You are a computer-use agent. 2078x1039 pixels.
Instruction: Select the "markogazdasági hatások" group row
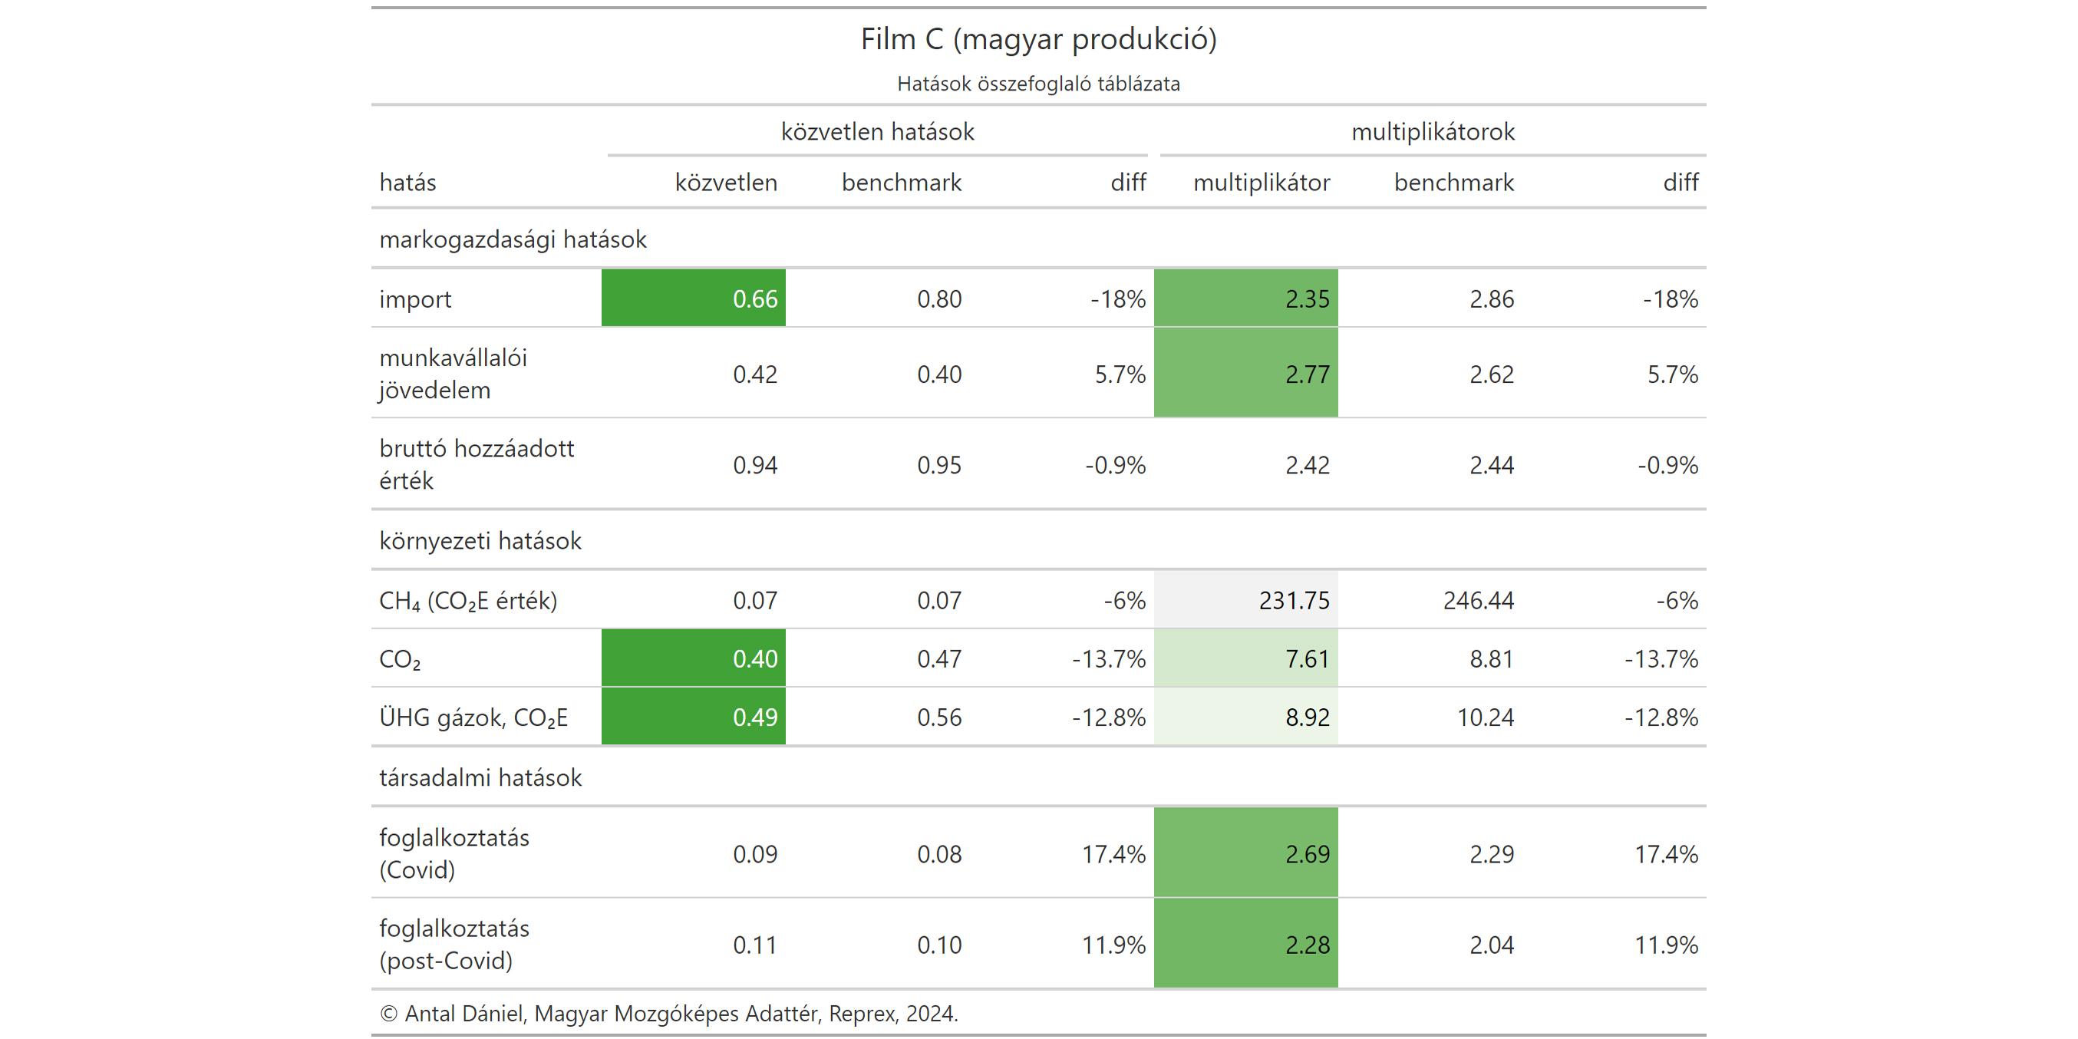point(513,239)
